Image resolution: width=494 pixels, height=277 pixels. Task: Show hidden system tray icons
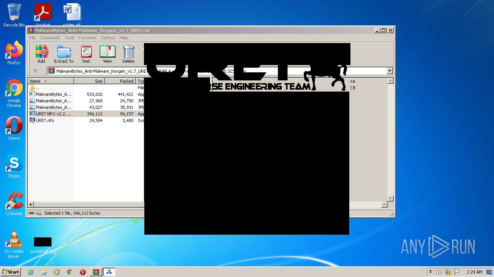430,272
